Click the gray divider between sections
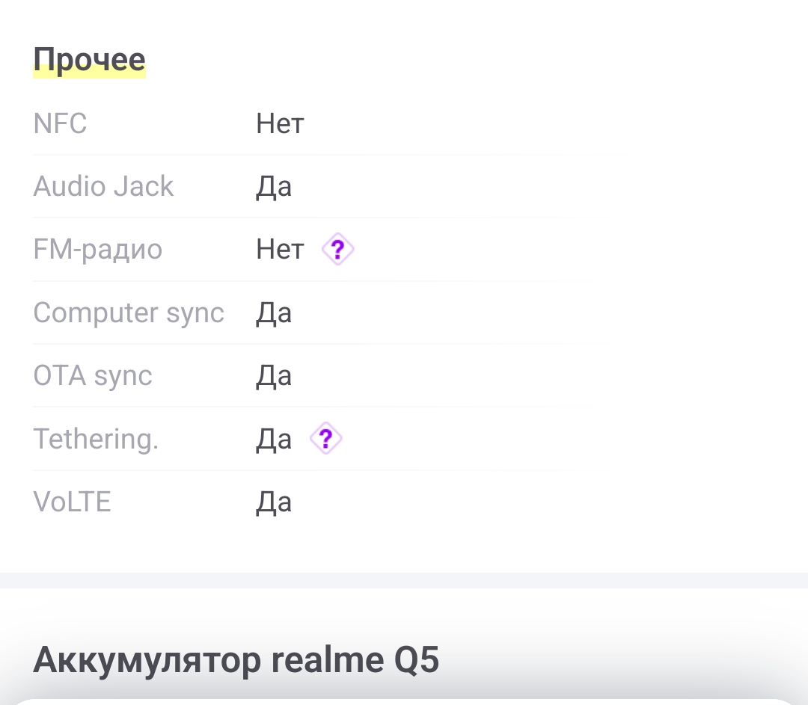Image resolution: width=808 pixels, height=705 pixels. click(404, 580)
